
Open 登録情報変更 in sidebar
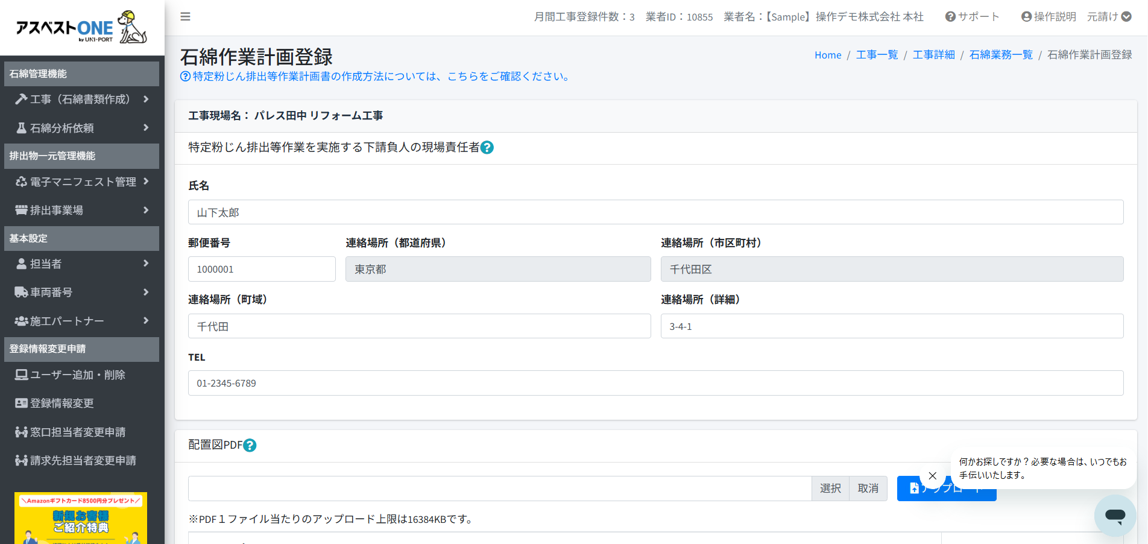tap(61, 403)
